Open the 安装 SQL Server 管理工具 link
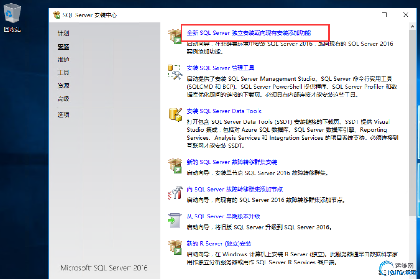This screenshot has height=279, width=420. coord(220,68)
